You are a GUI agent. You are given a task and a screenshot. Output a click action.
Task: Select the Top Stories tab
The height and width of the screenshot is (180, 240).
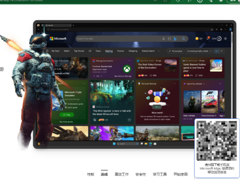tap(79, 51)
